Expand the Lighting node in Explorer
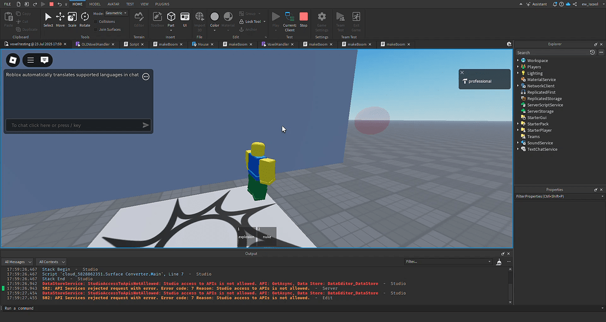 [518, 73]
